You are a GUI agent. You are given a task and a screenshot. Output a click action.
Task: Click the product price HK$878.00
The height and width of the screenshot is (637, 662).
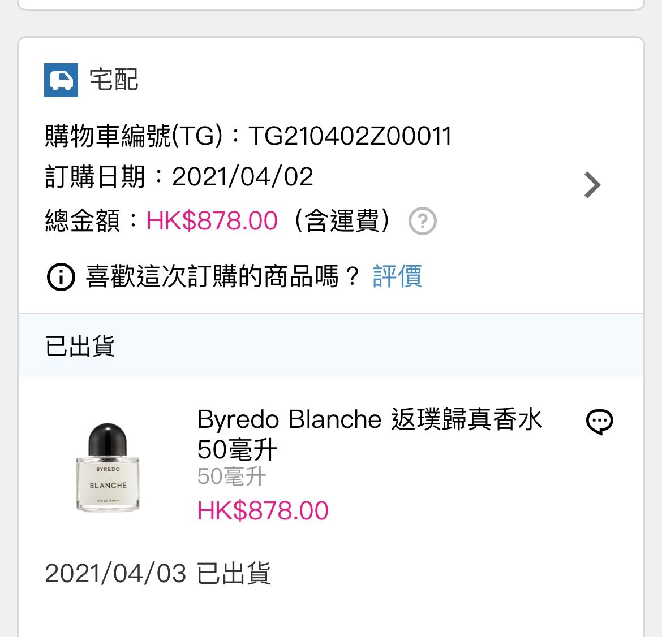[263, 511]
